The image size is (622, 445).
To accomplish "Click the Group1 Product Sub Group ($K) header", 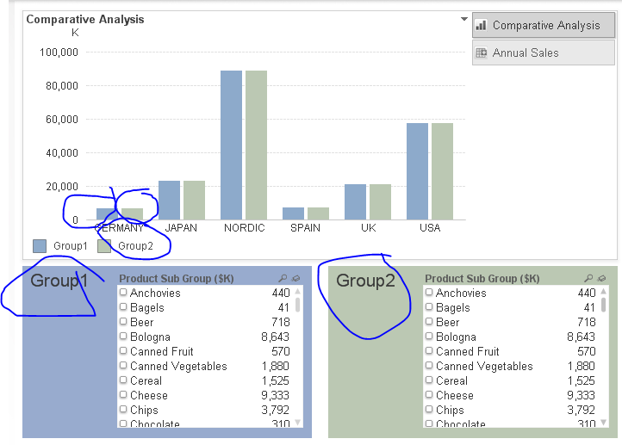I will 177,279.
